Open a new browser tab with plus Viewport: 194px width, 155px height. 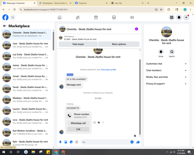pyautogui.click(x=148, y=3)
